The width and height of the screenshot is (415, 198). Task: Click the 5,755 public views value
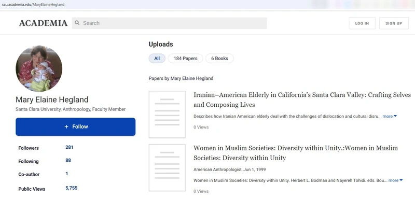click(72, 188)
